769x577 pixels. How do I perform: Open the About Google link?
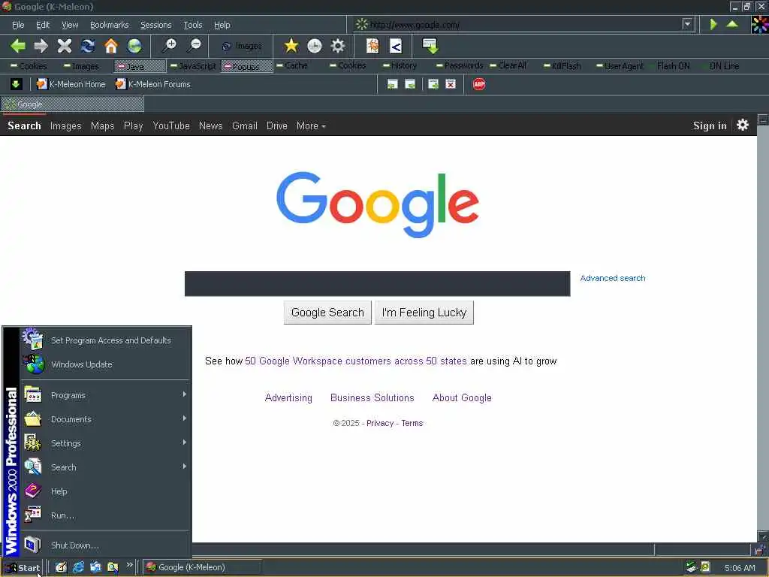click(462, 398)
